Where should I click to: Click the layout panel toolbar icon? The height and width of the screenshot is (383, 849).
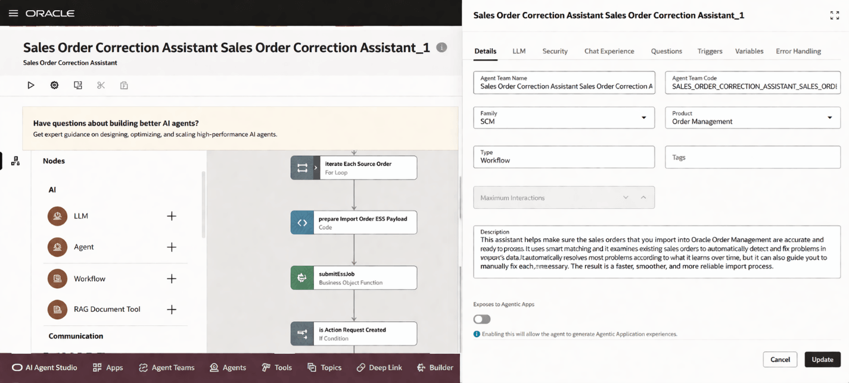78,85
